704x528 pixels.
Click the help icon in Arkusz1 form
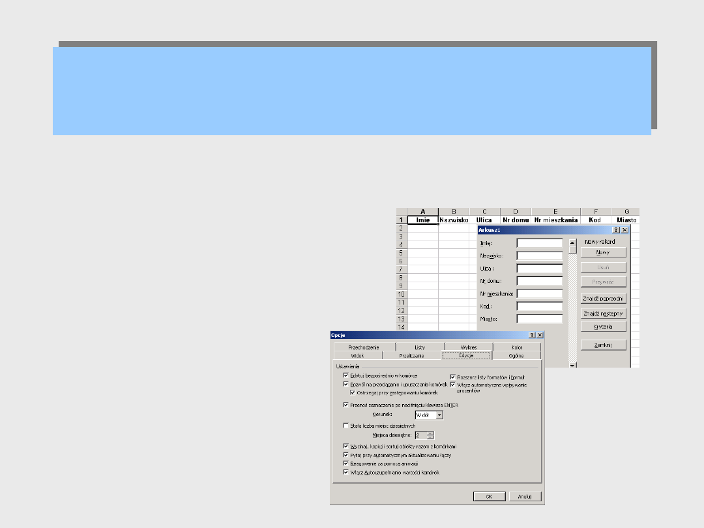tap(616, 230)
